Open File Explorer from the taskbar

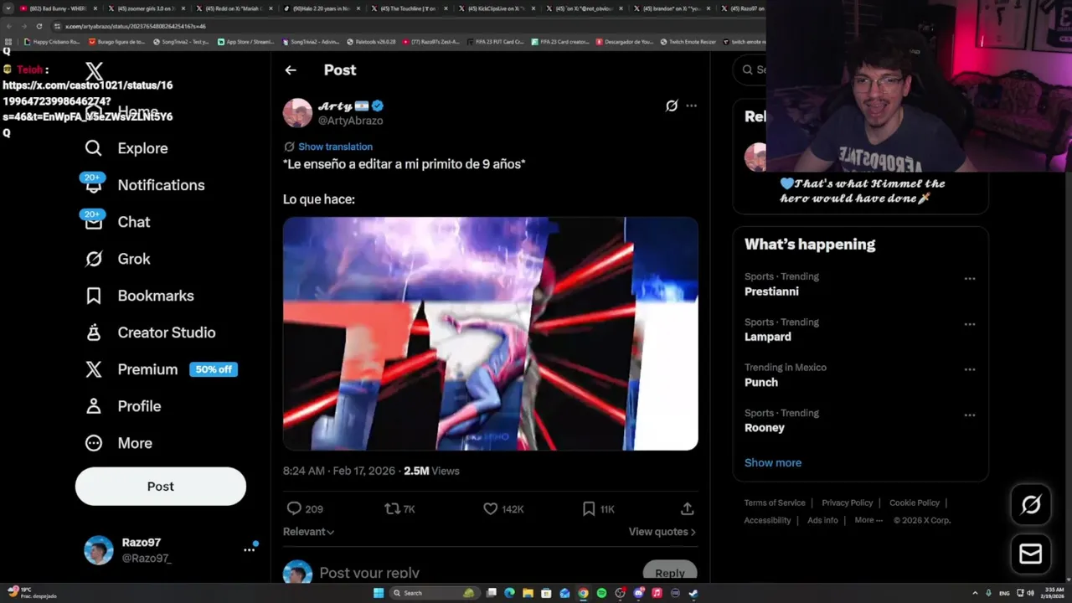pyautogui.click(x=528, y=593)
